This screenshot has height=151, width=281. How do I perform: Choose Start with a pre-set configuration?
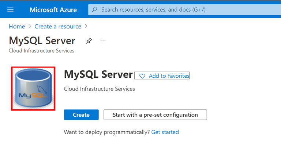coord(155,115)
